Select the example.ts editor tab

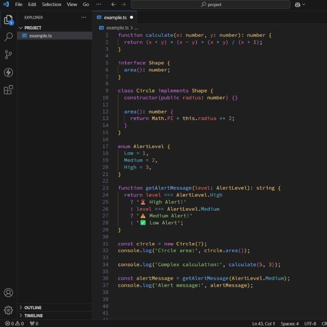point(114,18)
